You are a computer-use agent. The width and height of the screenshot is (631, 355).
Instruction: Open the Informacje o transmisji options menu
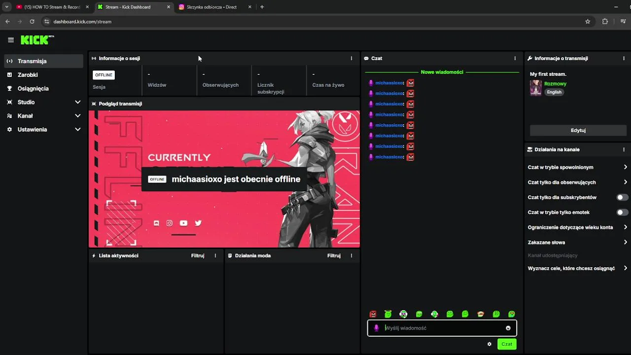click(x=624, y=58)
